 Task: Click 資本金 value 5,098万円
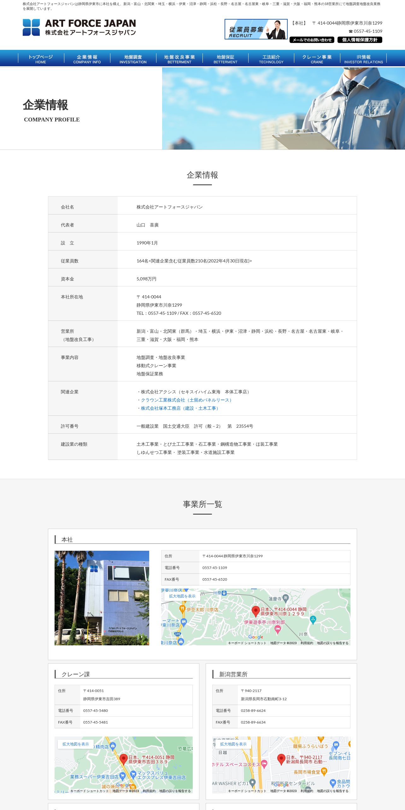tap(146, 279)
